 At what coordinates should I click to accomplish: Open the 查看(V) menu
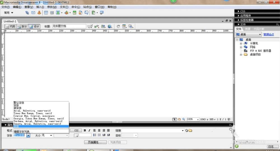tap(29, 7)
